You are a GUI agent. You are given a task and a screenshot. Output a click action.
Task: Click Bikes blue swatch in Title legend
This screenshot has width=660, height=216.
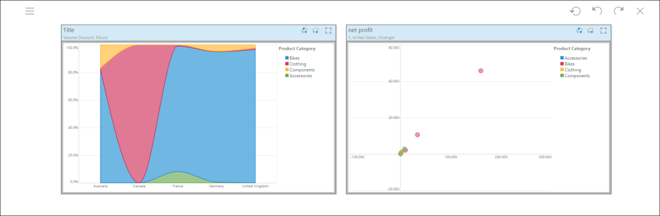click(x=287, y=58)
